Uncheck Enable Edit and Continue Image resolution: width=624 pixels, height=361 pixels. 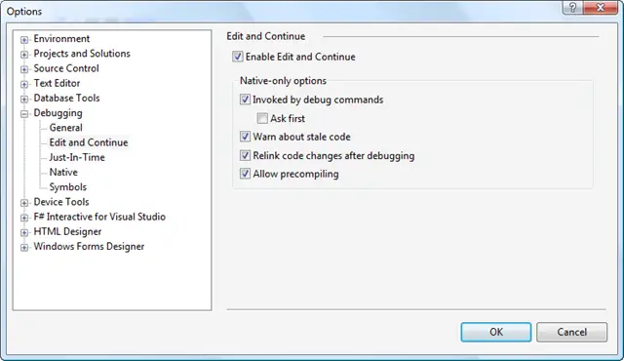pyautogui.click(x=238, y=57)
